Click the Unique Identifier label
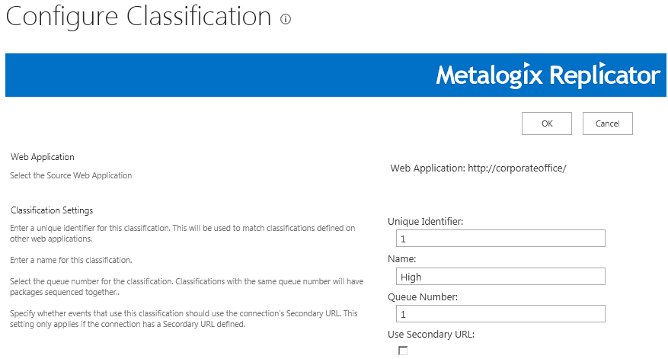668x359 pixels. click(426, 222)
